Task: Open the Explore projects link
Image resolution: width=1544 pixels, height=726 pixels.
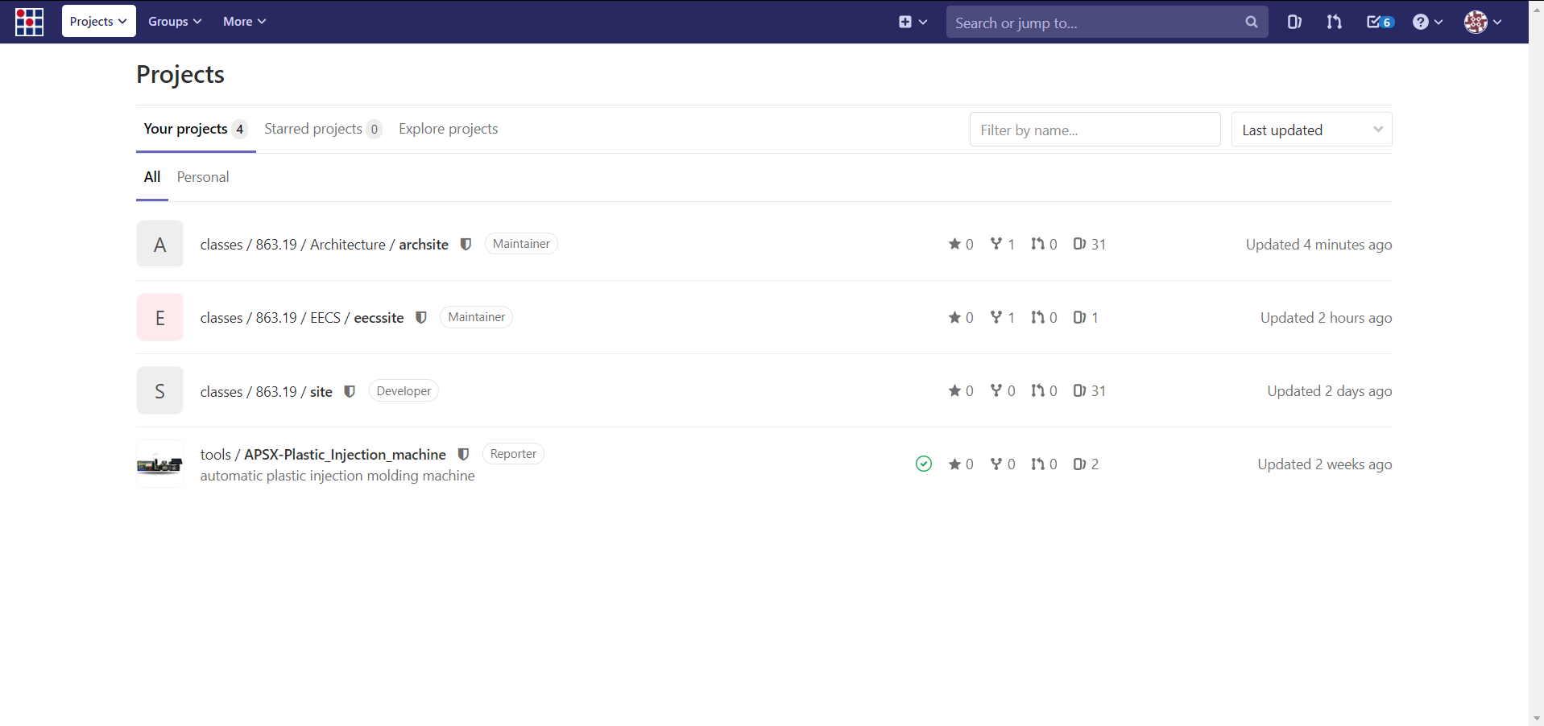Action: 448,129
